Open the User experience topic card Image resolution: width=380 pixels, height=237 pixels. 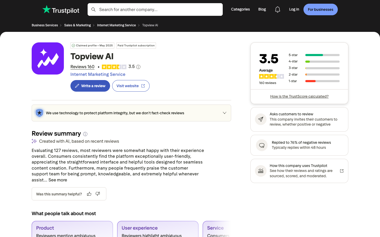tap(158, 229)
